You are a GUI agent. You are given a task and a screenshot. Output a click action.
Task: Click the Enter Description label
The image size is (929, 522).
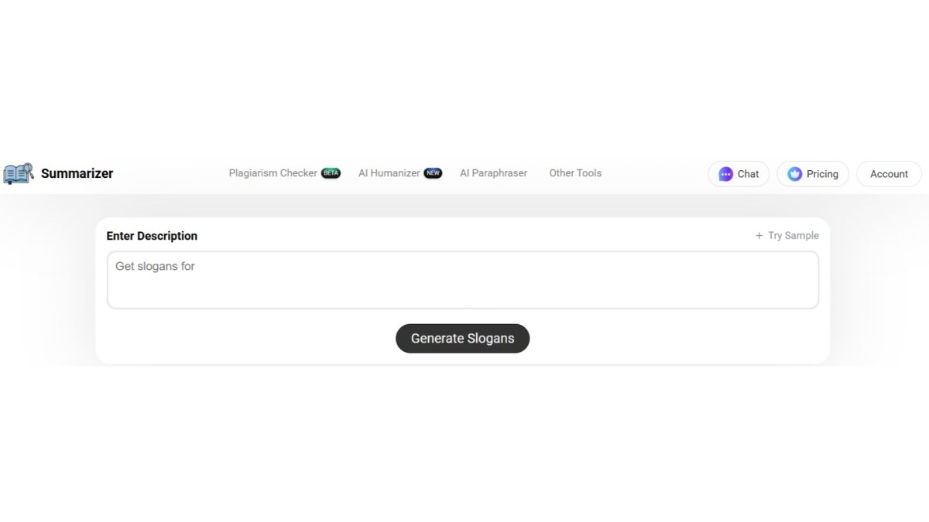(x=152, y=236)
